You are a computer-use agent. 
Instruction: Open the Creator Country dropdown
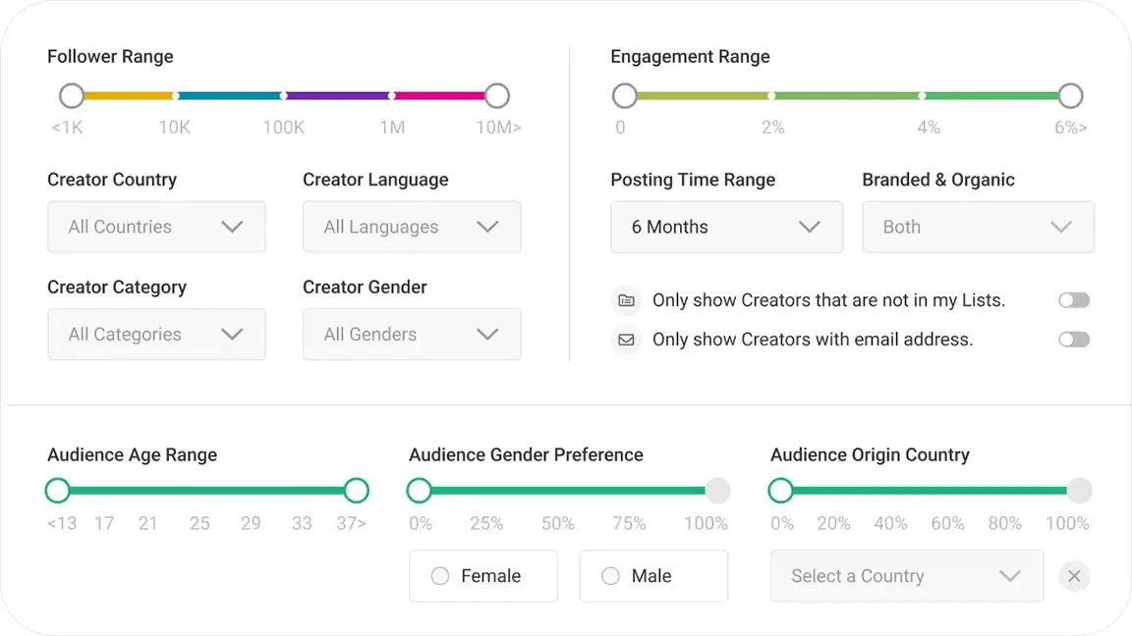[156, 227]
